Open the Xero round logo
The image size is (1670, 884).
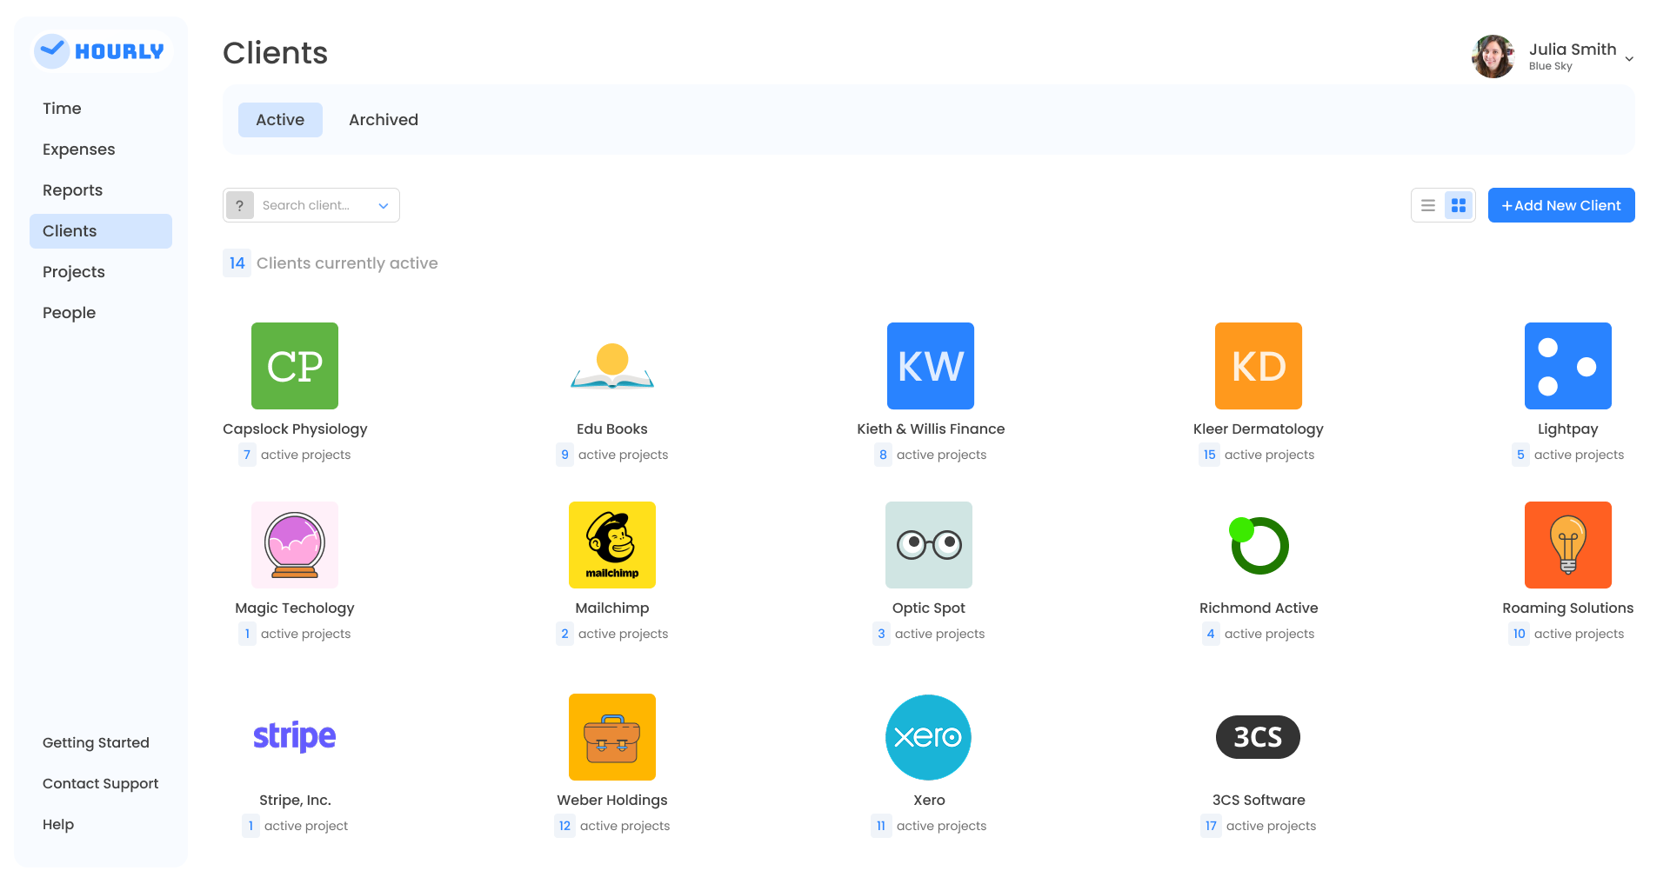(929, 737)
